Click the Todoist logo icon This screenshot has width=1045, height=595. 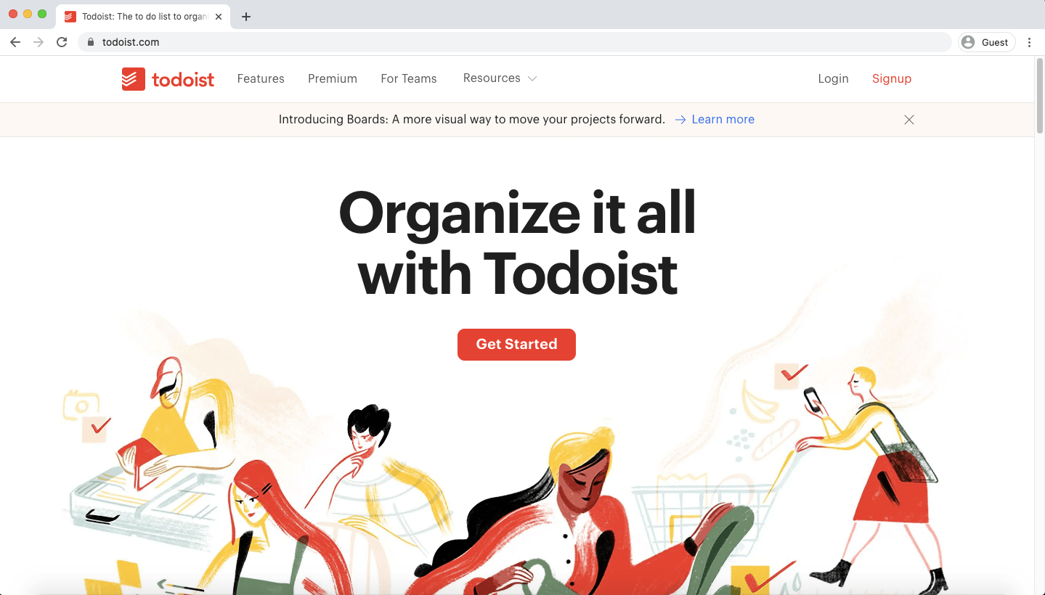pos(134,79)
